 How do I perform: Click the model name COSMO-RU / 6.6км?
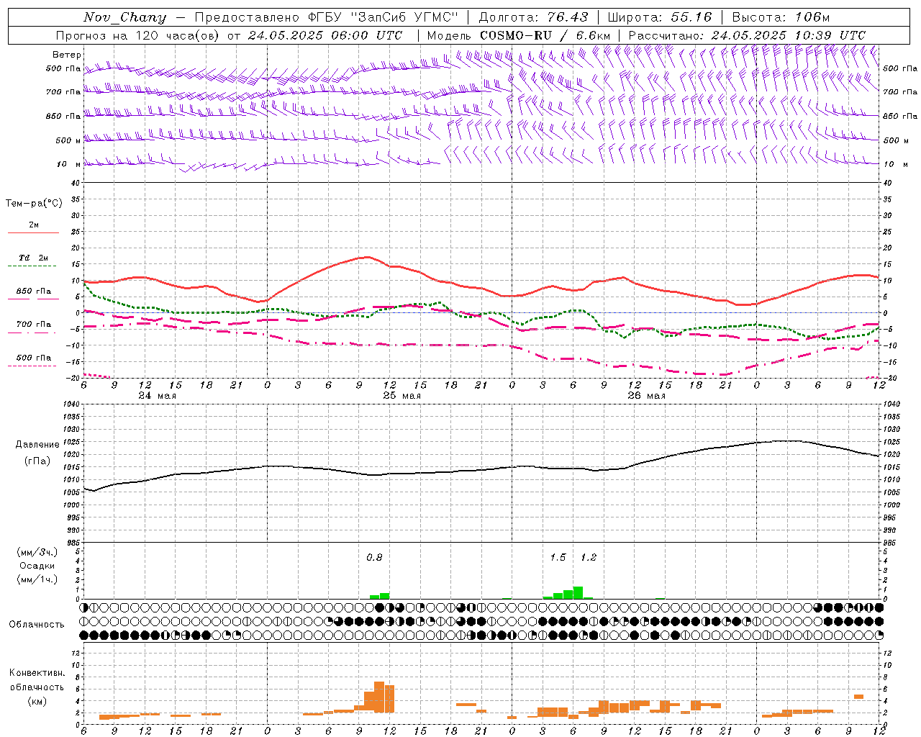545,35
